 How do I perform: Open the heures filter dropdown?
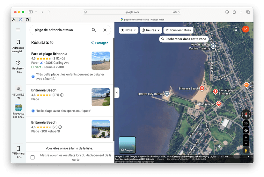151,30
